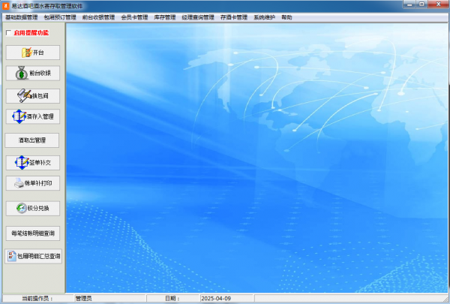
Task: Click the printer icon for 帐单补打印
Action: (19, 183)
